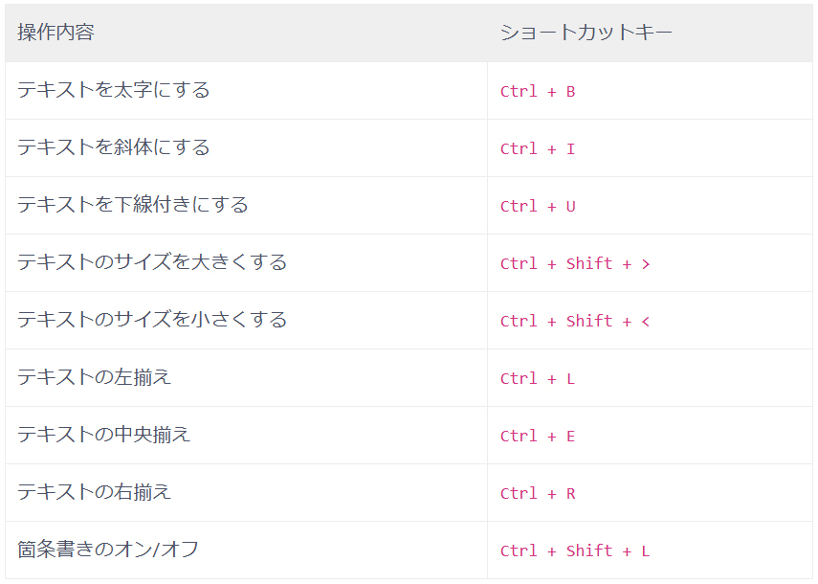Click the Ctrl + L shortcut code
This screenshot has width=818, height=584.
click(538, 379)
